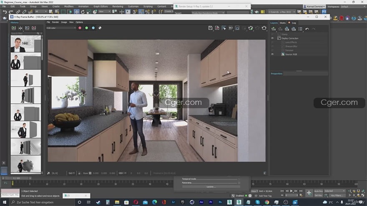Click the layers Undo arrow
This screenshot has width=367, height=206.
point(307,29)
